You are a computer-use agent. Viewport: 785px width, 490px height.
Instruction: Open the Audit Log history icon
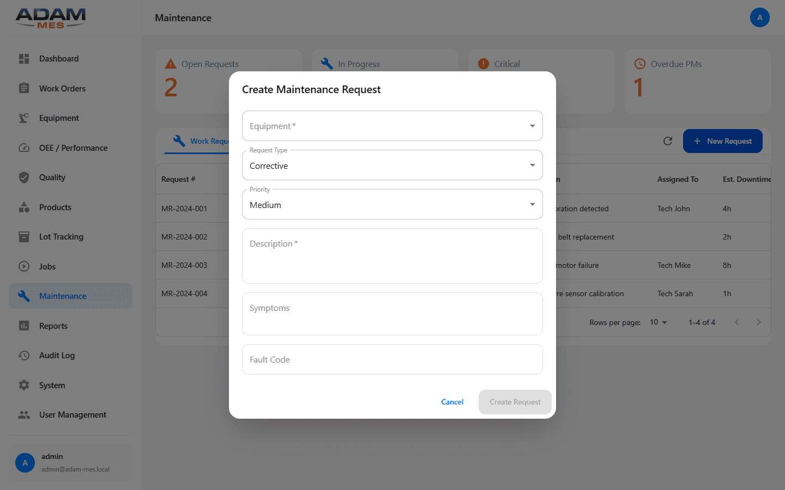pos(24,355)
